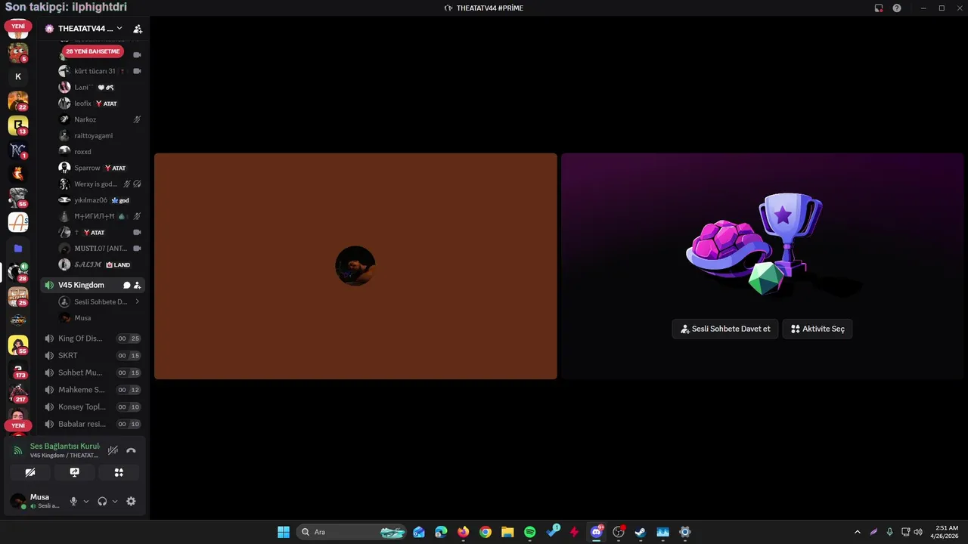Jump to 28 YENİ BAHSETME mentions
This screenshot has width=968, height=544.
[x=93, y=51]
